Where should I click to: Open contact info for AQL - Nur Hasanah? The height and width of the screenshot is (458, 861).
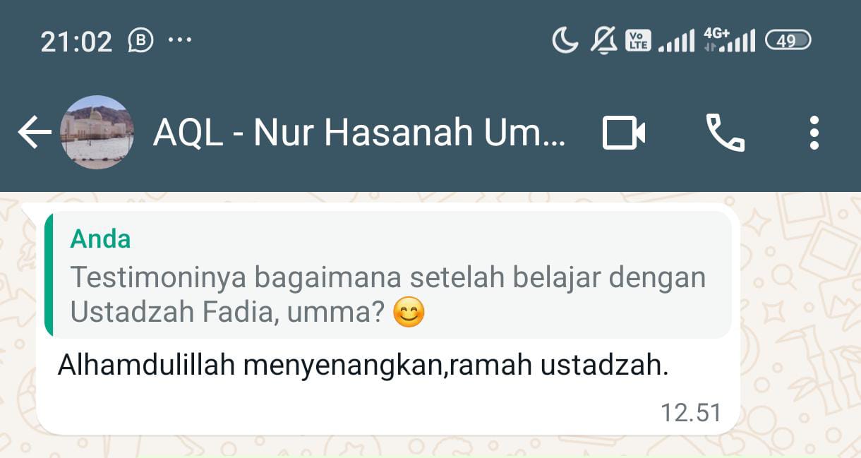359,133
